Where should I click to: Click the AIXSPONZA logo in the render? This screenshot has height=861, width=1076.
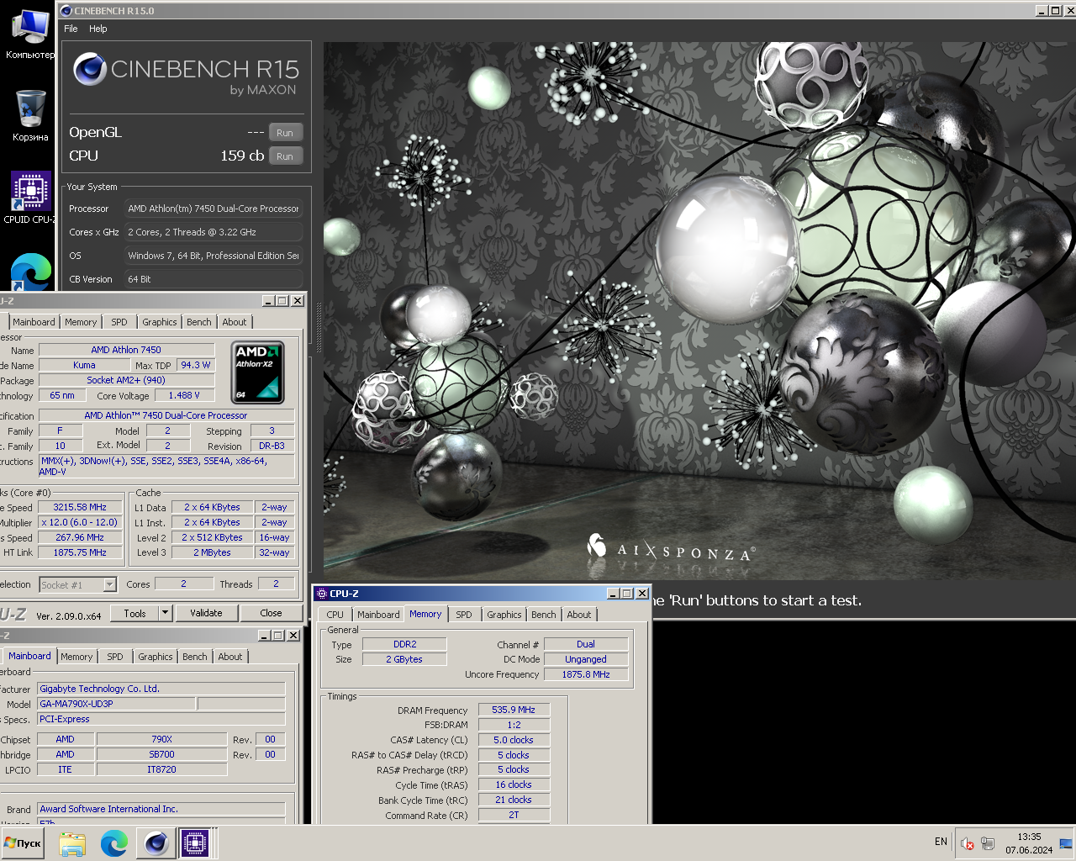coord(671,547)
